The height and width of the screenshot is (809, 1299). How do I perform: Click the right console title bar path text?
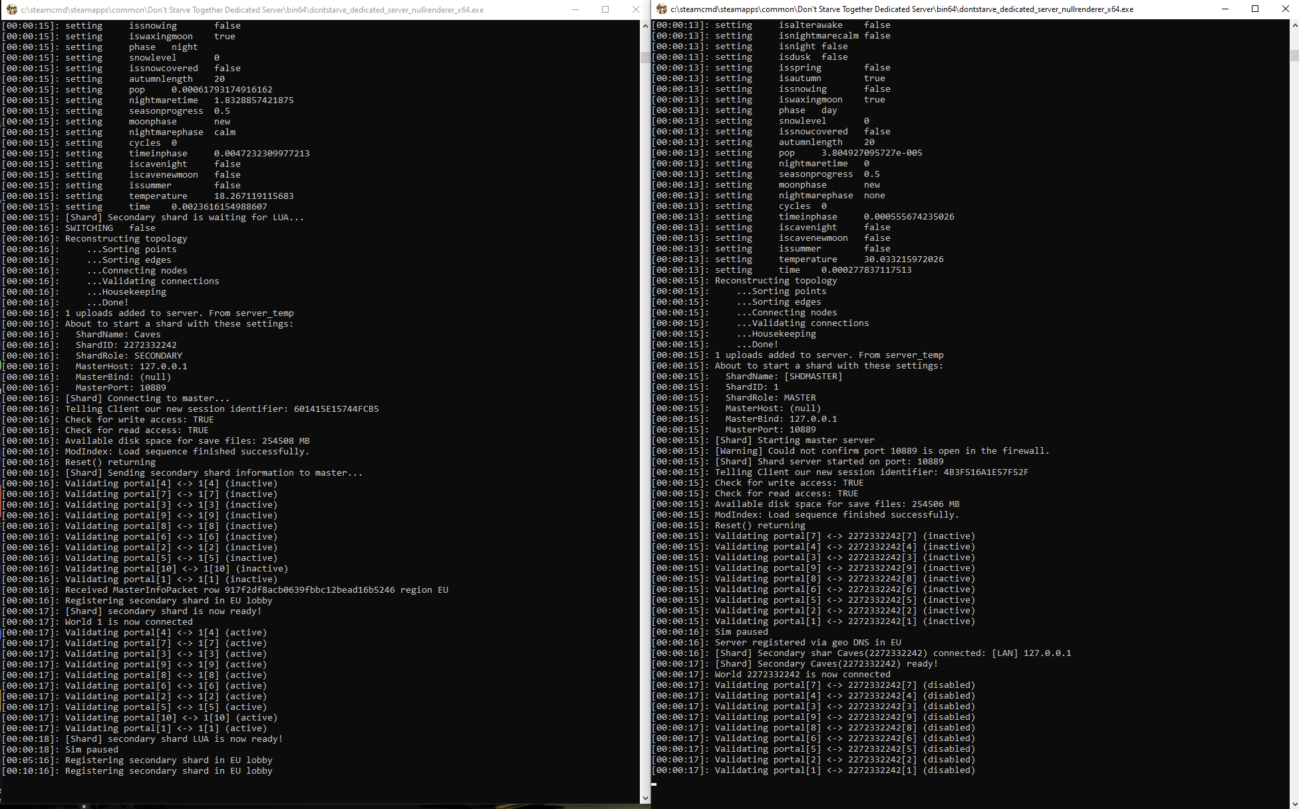pos(901,9)
